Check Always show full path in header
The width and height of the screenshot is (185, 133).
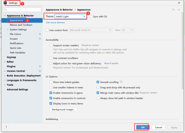tap(98, 98)
